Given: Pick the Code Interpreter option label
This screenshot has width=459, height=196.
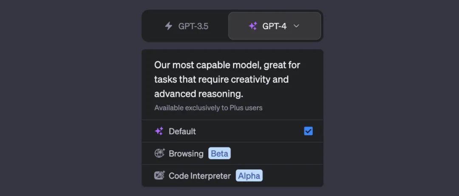Looking at the screenshot, I should coord(200,176).
